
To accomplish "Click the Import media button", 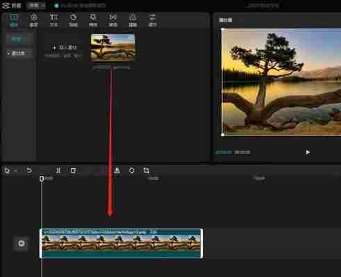I will pyautogui.click(x=64, y=48).
